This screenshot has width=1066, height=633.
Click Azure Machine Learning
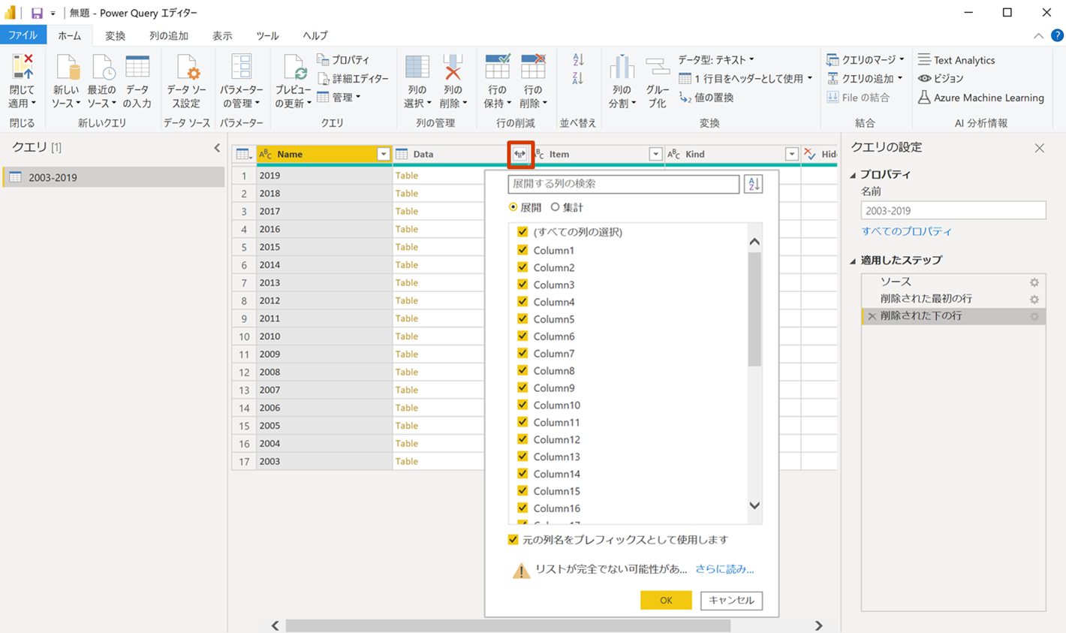pos(980,98)
